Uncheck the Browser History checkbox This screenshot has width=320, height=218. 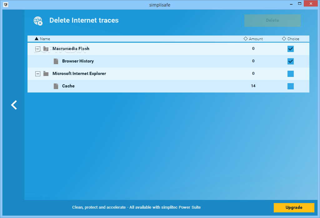290,61
